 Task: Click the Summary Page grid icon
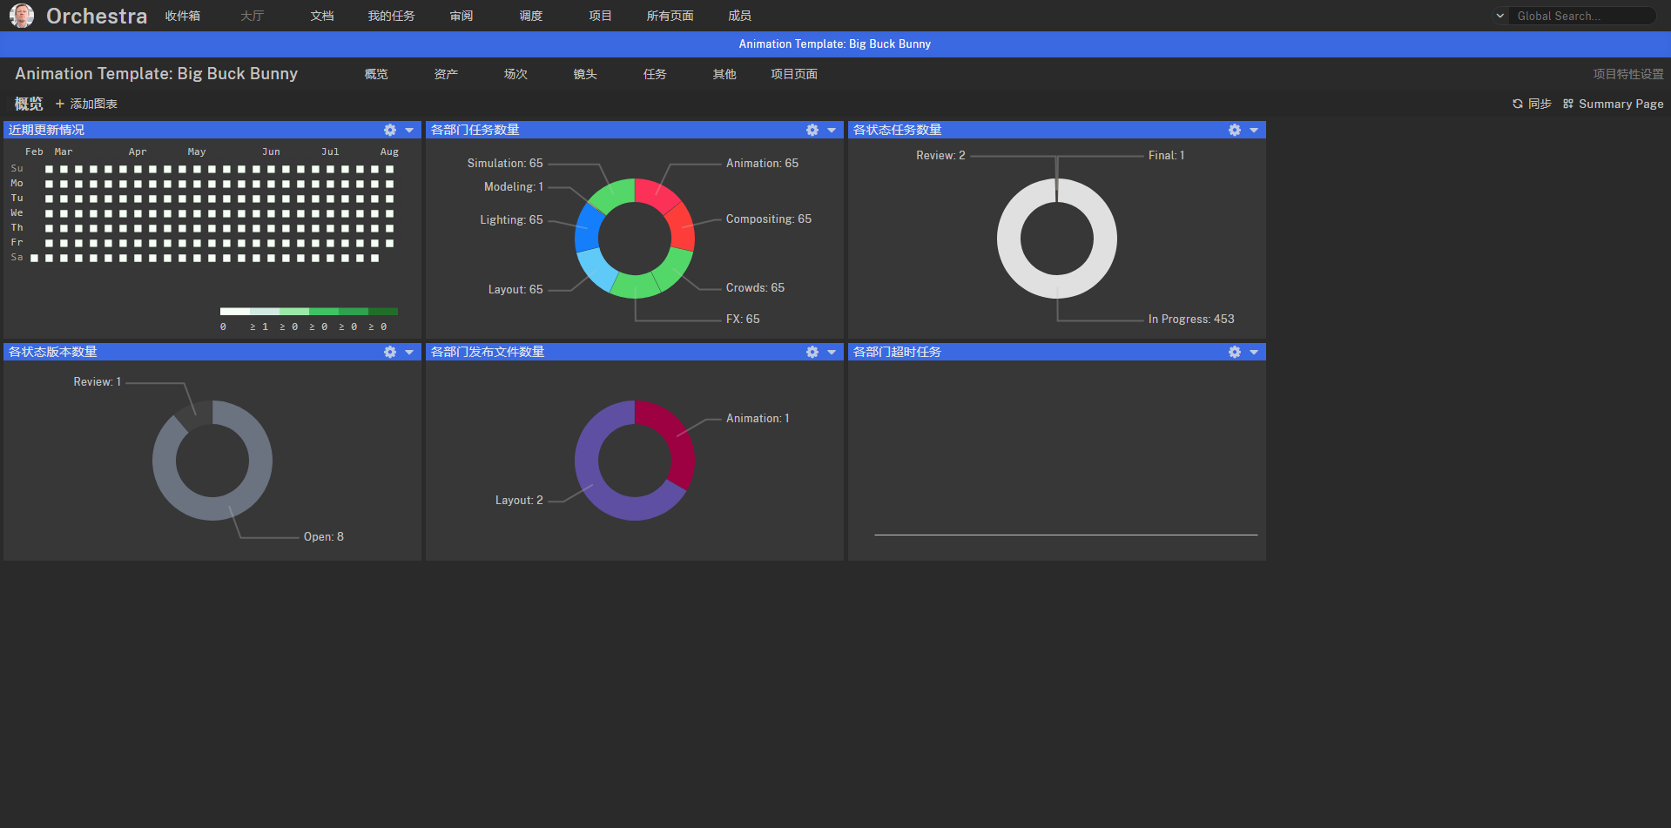[x=1568, y=104]
